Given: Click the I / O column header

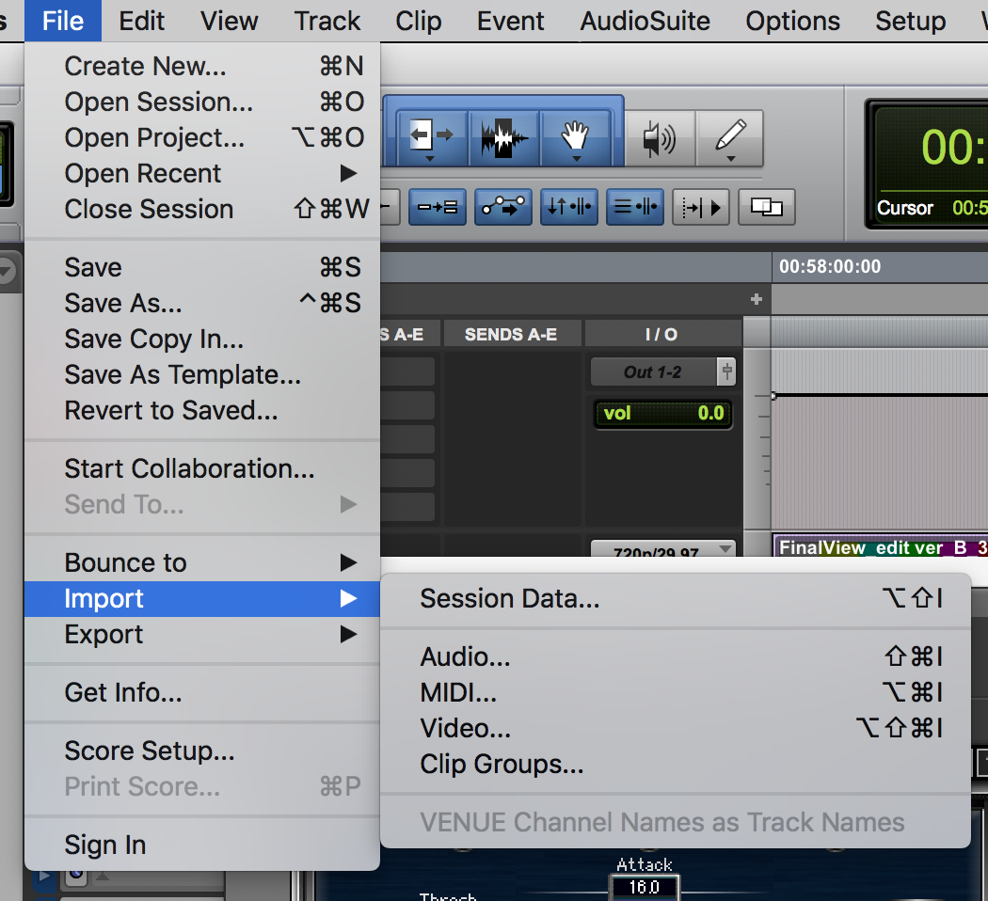Looking at the screenshot, I should pos(661,334).
